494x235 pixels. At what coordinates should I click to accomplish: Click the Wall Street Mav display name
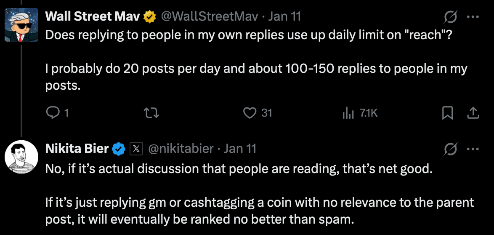click(93, 17)
